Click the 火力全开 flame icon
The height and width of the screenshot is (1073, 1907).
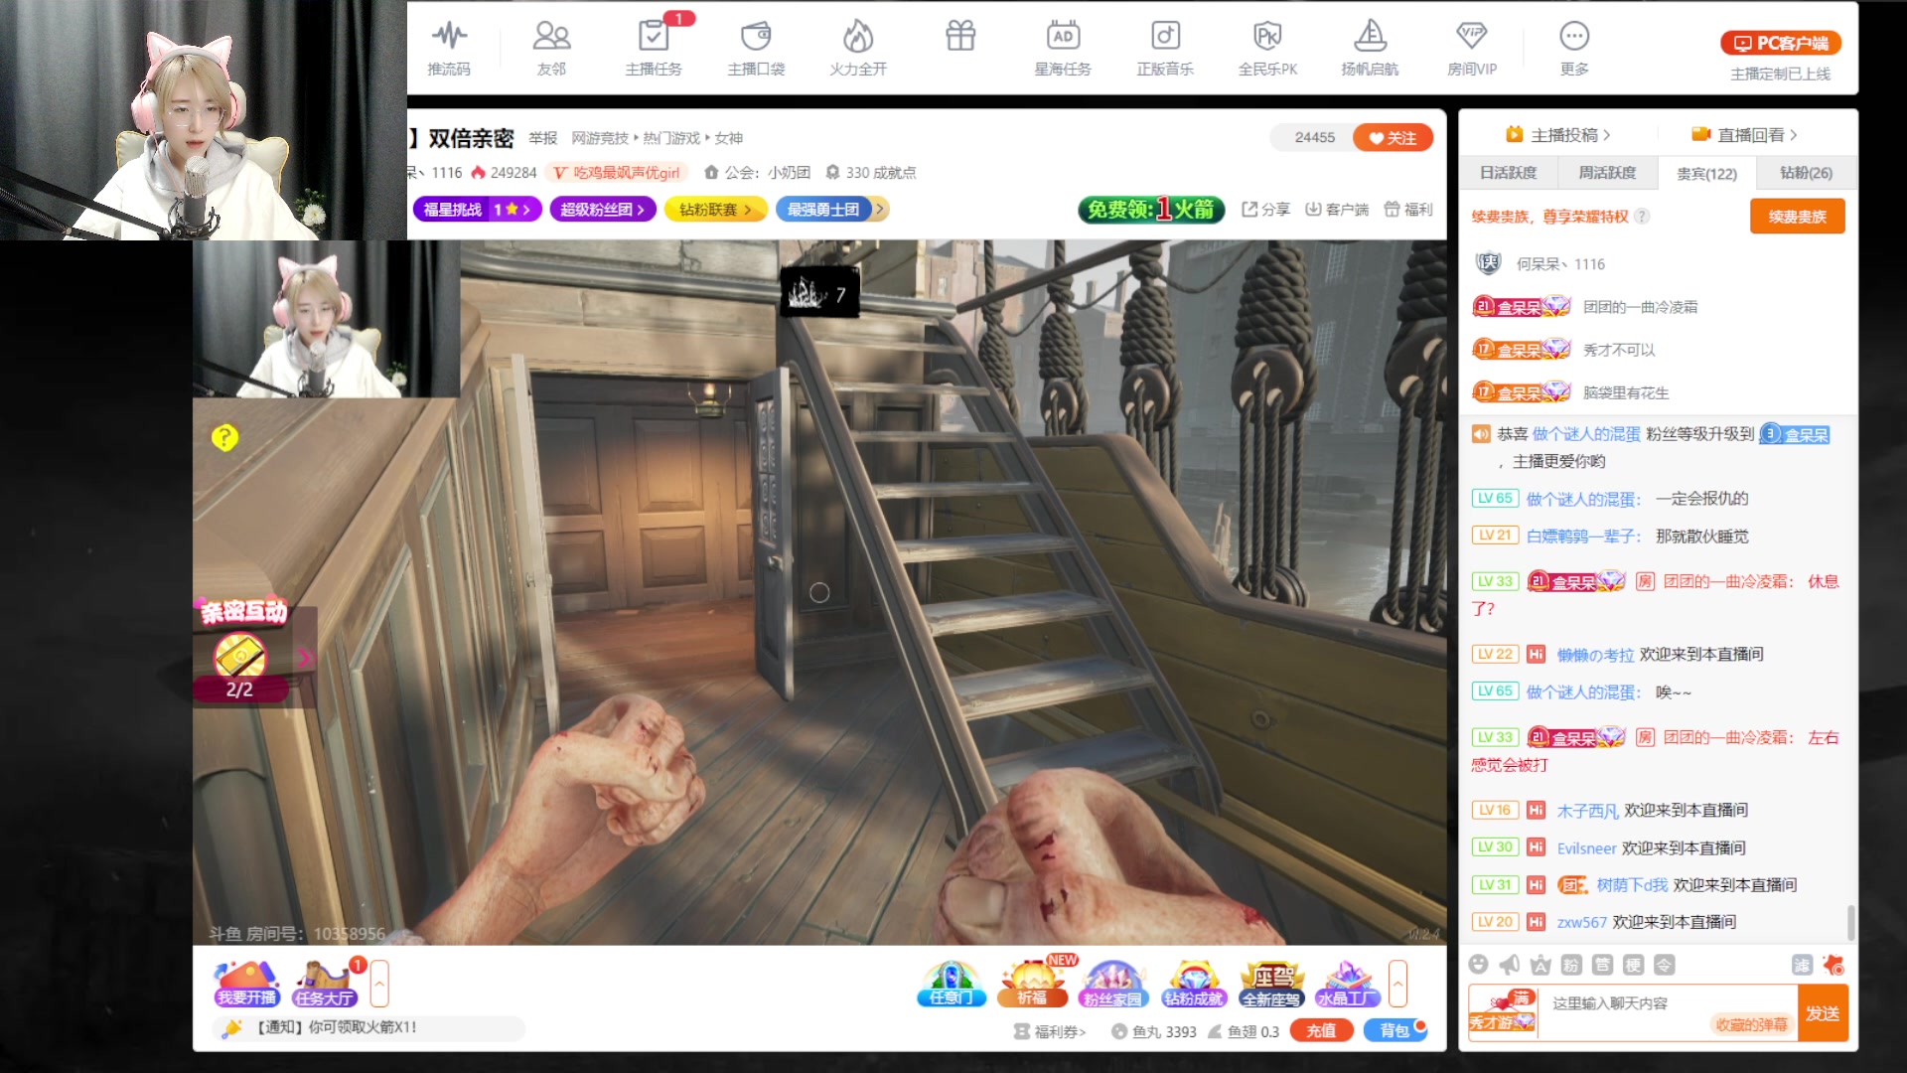coord(858,48)
